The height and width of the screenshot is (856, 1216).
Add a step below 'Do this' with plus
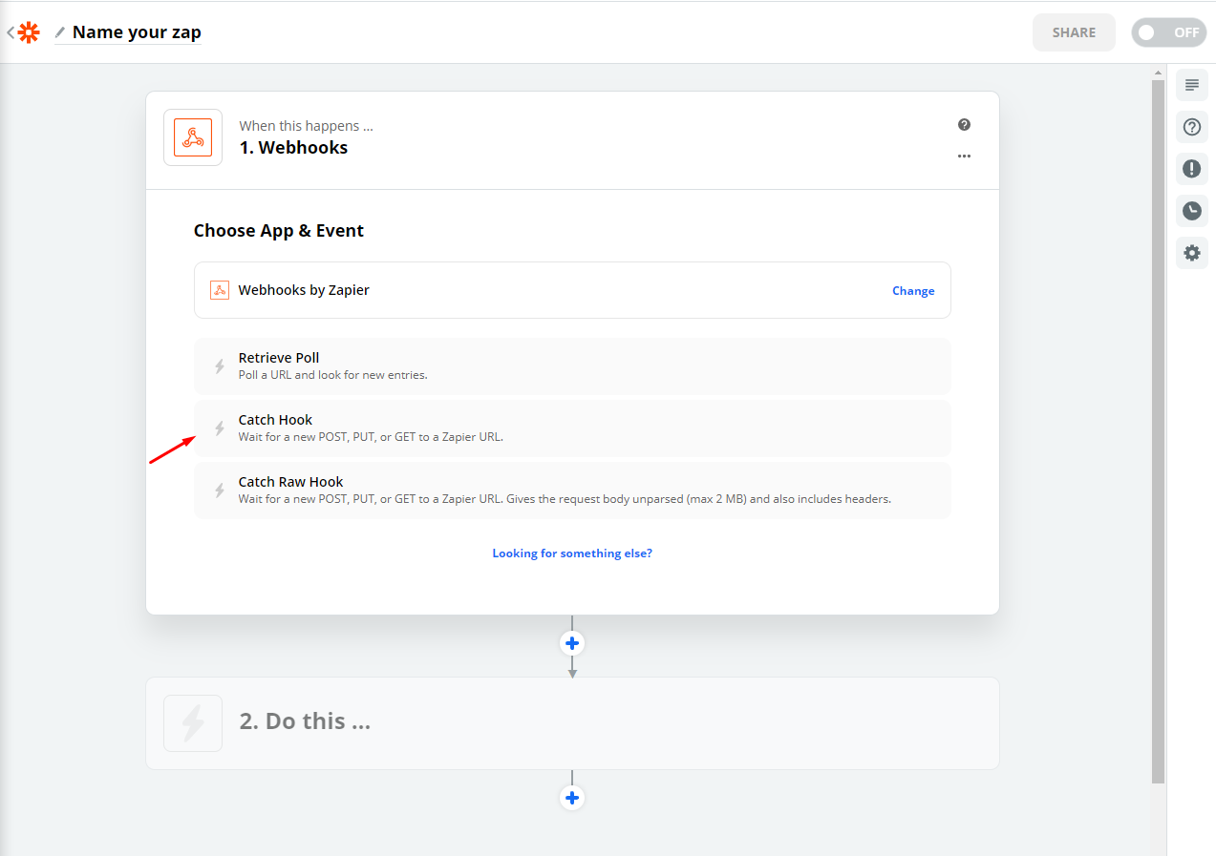pos(572,798)
